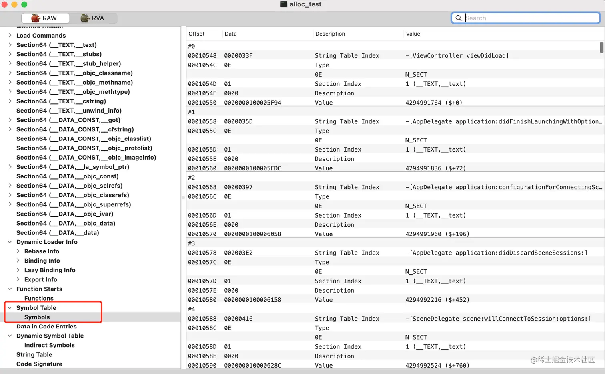This screenshot has height=374, width=605.
Task: Expand Section64 (__DATA_CONST,__got) node
Action: tap(10, 120)
